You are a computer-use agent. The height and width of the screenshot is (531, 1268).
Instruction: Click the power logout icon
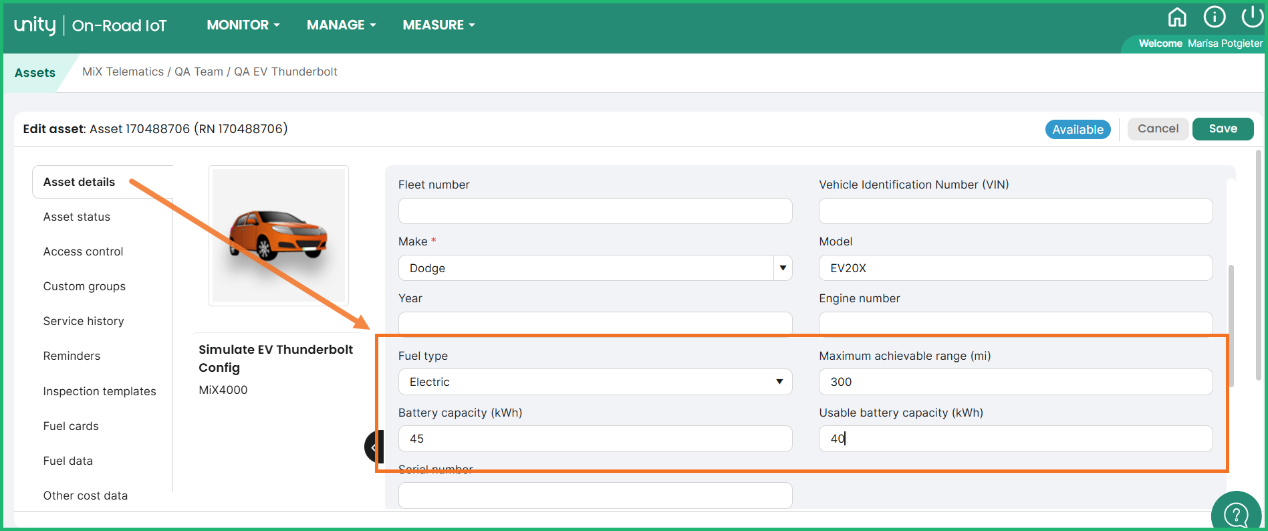tap(1251, 17)
